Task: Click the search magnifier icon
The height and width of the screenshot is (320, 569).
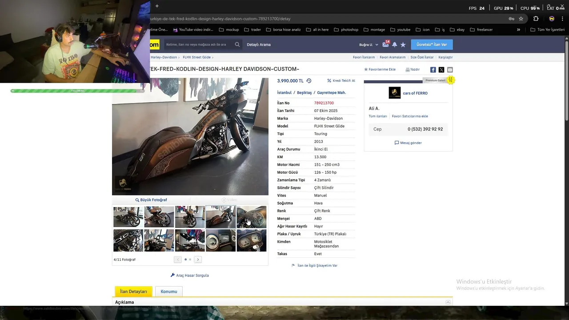Action: click(x=237, y=44)
